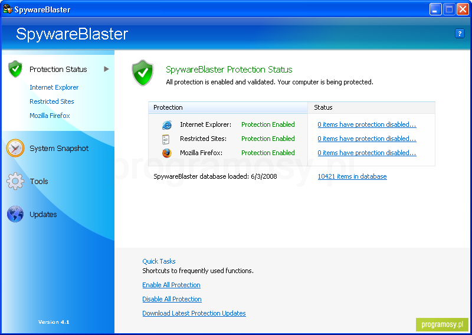Open the Updates section
472x335 pixels.
pos(43,214)
